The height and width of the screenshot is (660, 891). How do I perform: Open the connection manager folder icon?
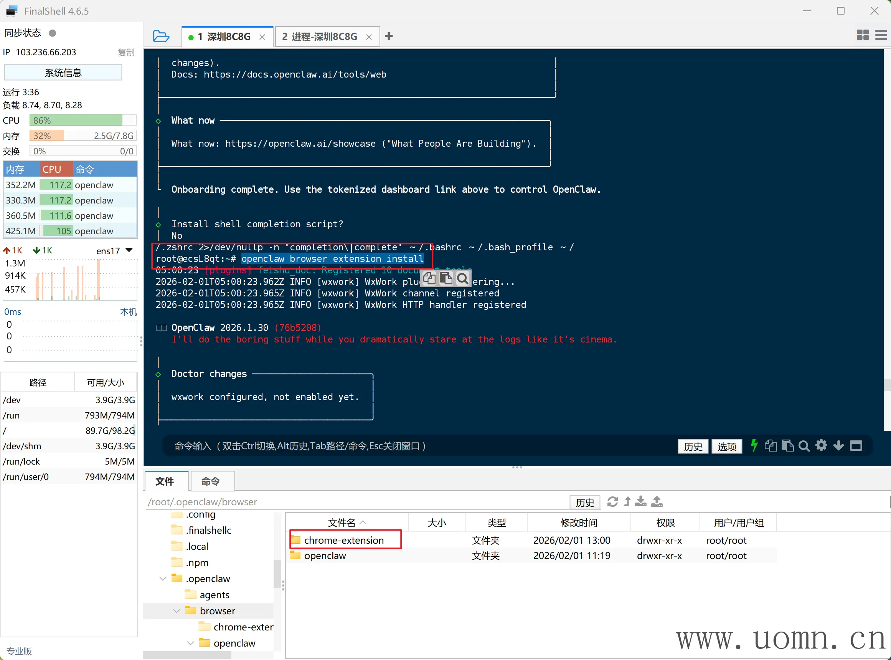[161, 36]
